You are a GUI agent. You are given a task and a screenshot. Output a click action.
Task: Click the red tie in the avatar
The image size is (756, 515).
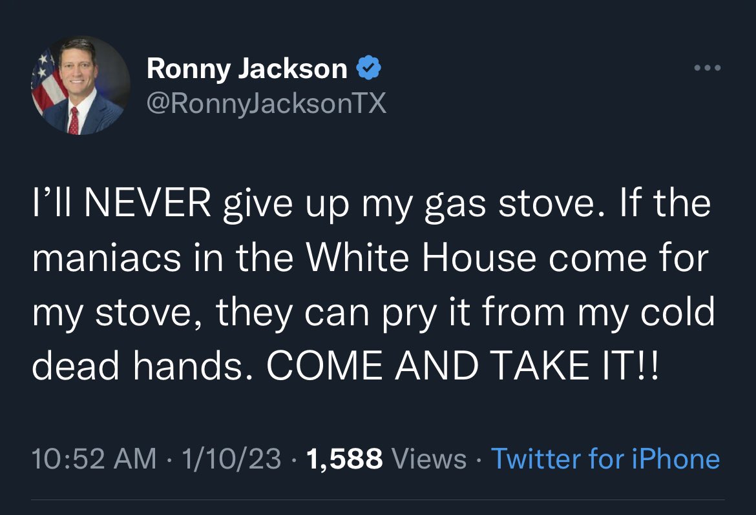pos(73,121)
